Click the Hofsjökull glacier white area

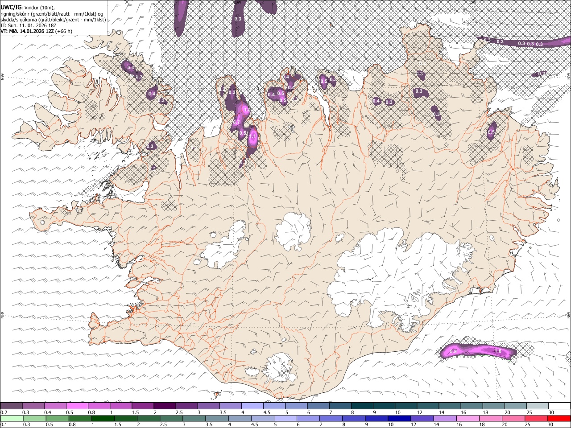tap(293, 231)
